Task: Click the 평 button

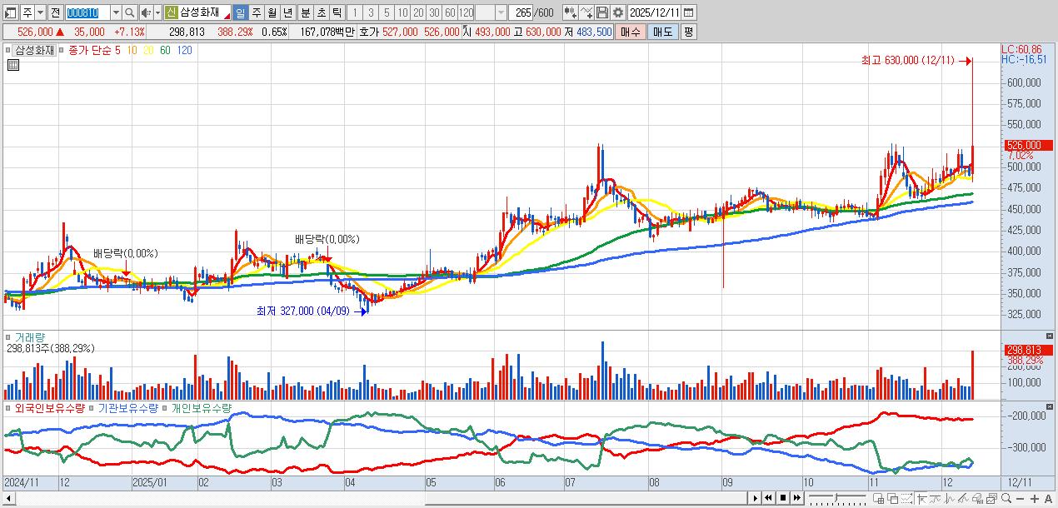Action: [688, 32]
